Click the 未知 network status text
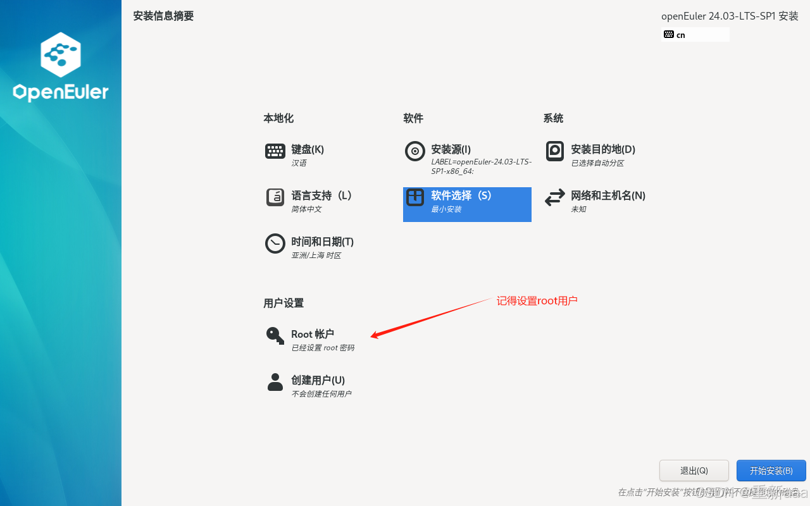 click(x=578, y=209)
